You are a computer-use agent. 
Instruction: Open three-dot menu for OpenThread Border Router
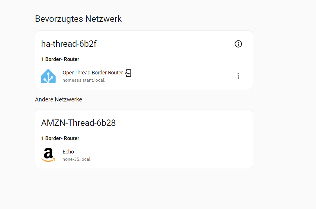pos(238,76)
